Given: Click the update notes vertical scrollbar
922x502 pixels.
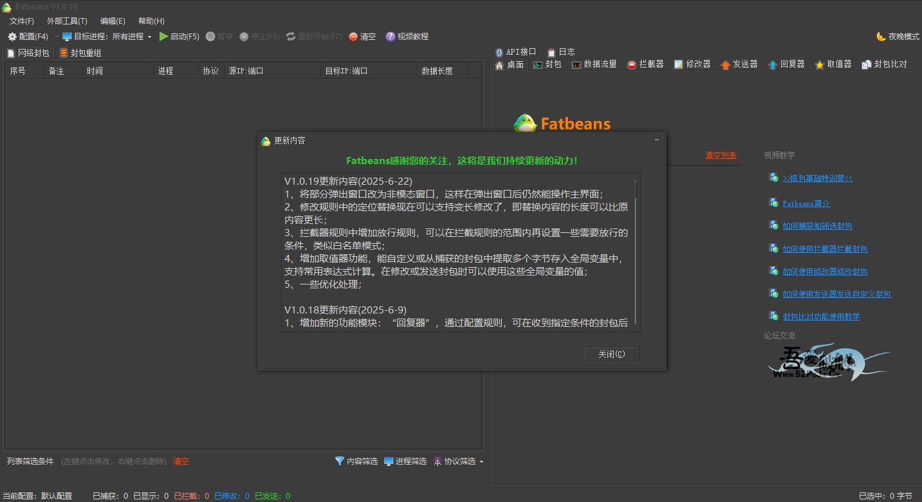Looking at the screenshot, I should (x=636, y=252).
